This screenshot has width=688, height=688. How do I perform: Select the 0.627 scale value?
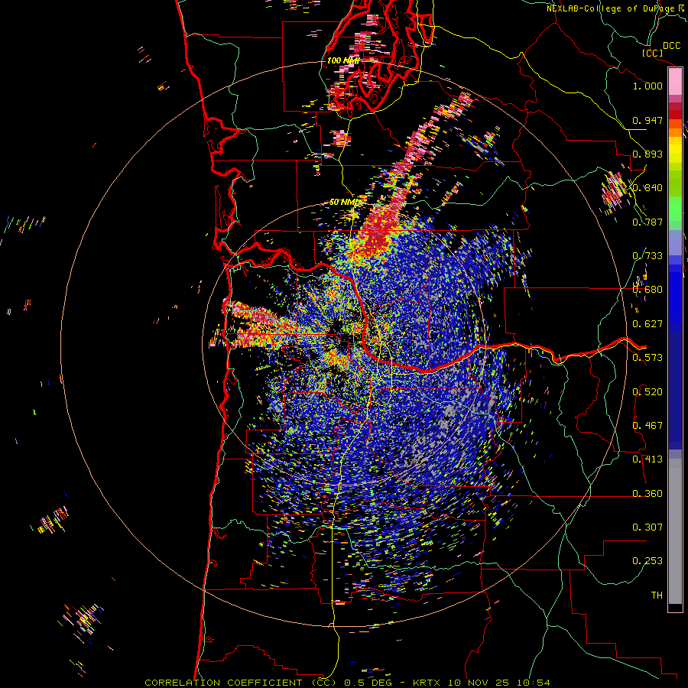tap(647, 324)
